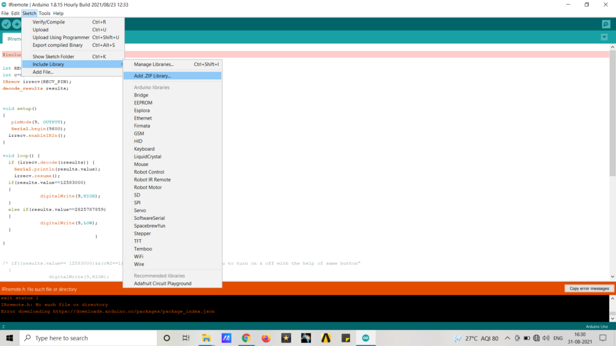Choose Upload Using Programmer

pyautogui.click(x=73, y=37)
